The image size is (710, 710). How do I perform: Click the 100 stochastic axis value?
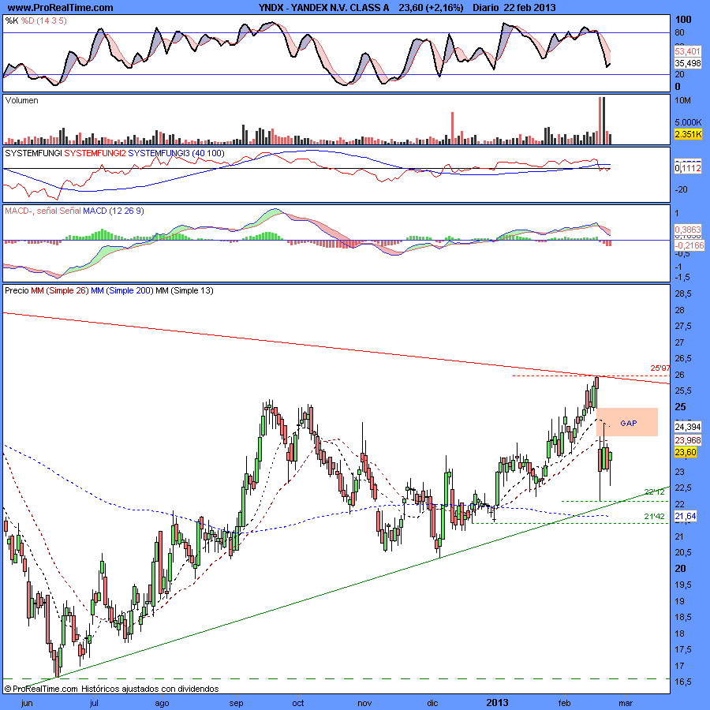pos(683,19)
